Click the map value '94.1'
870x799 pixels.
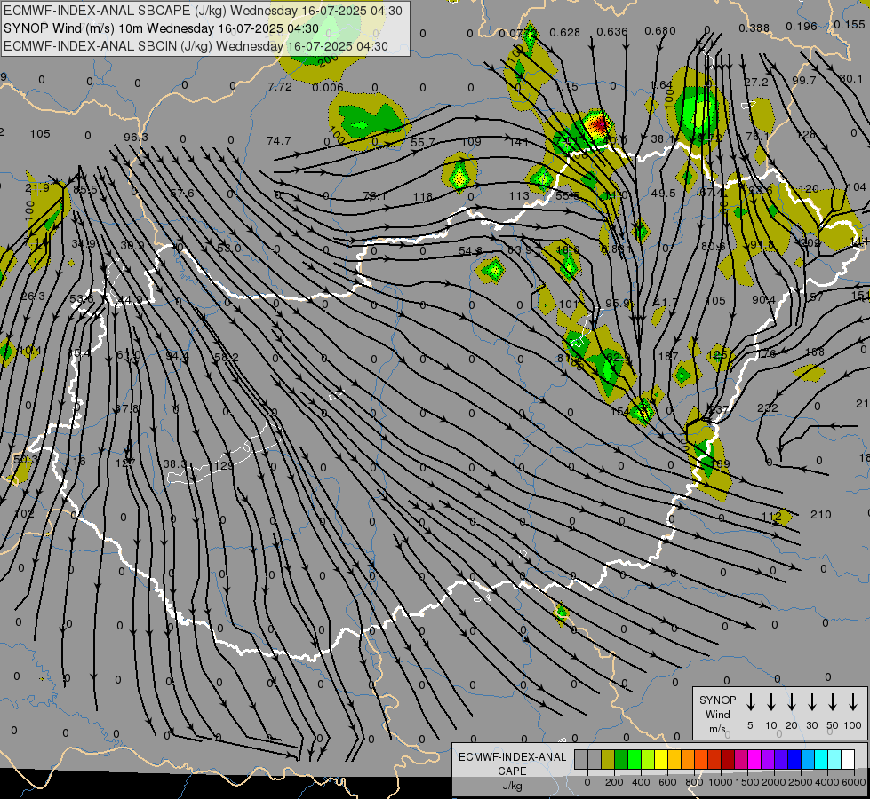pos(178,355)
